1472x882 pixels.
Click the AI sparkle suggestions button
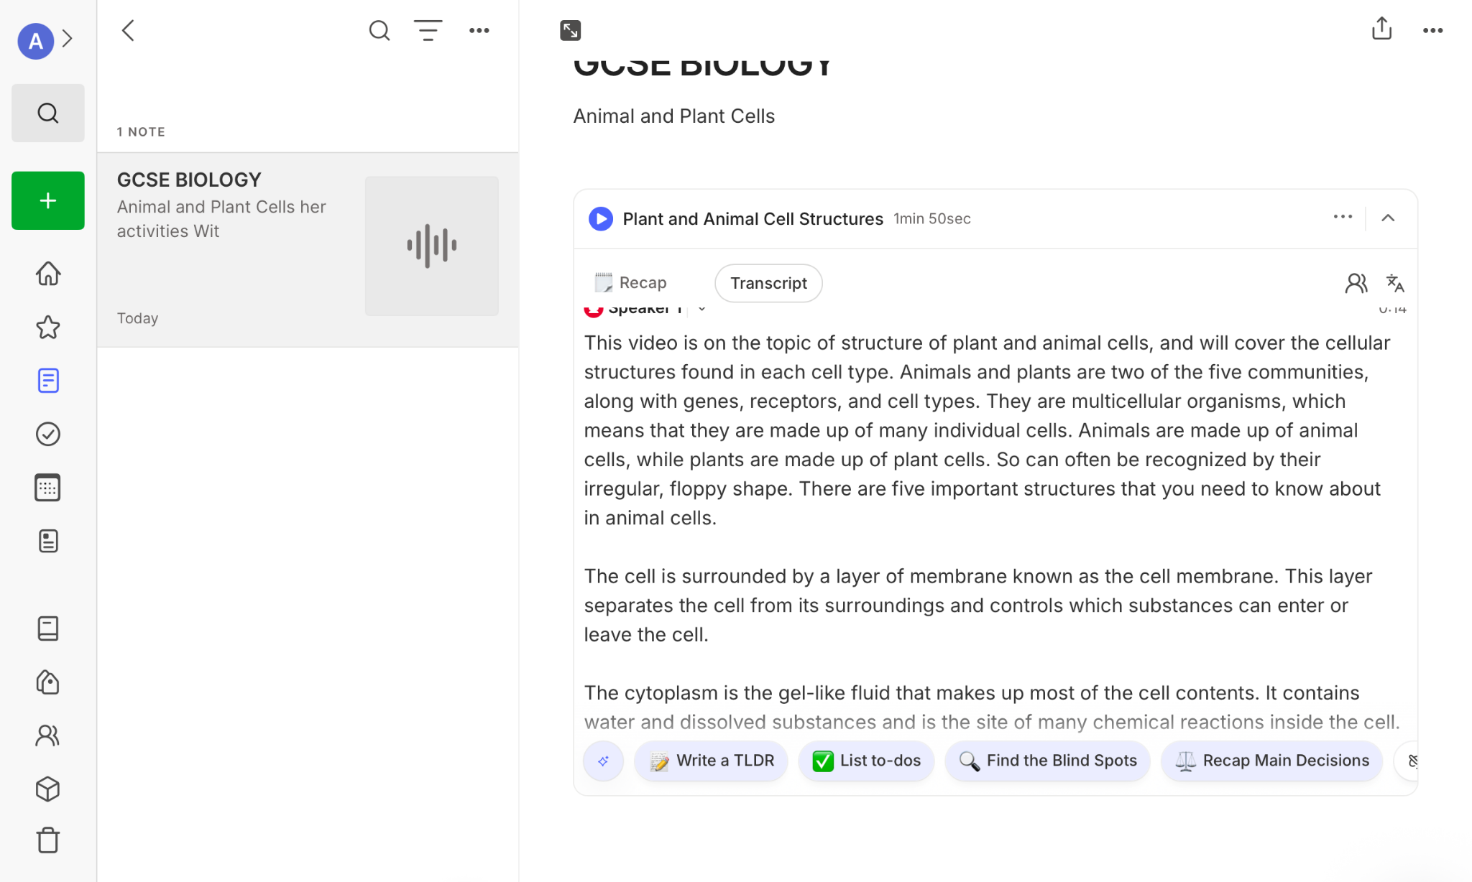[604, 761]
